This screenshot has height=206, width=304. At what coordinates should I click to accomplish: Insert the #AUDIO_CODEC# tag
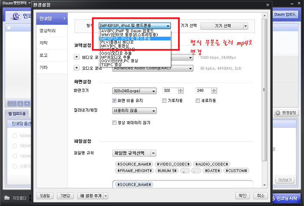pyautogui.click(x=211, y=164)
